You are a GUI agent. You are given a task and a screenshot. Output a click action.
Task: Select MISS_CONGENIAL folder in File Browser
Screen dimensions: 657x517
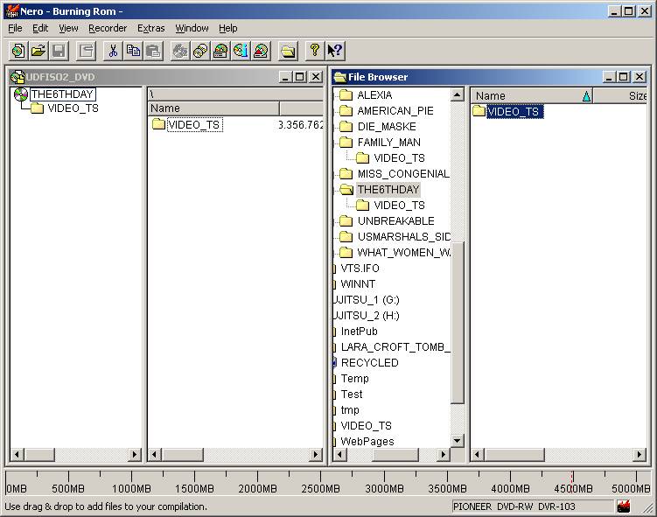(x=403, y=174)
